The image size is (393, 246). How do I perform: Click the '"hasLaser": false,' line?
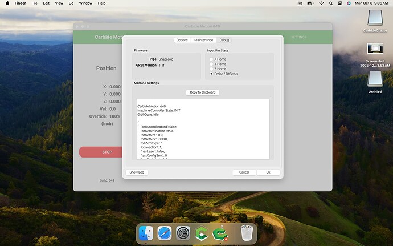point(153,151)
